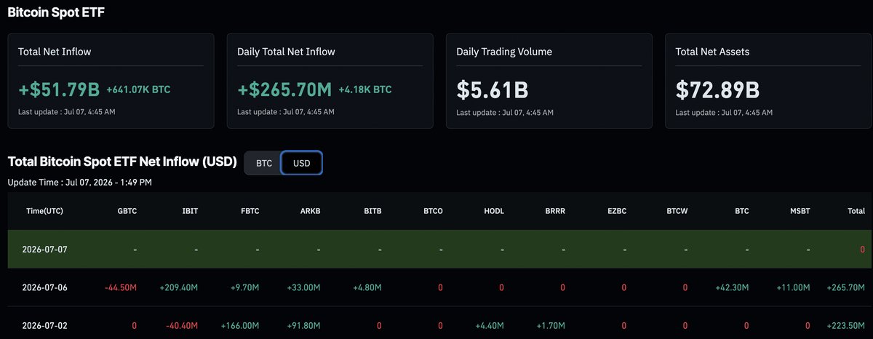Open the Daily Trading Volume card
This screenshot has width=873, height=339.
coord(549,81)
